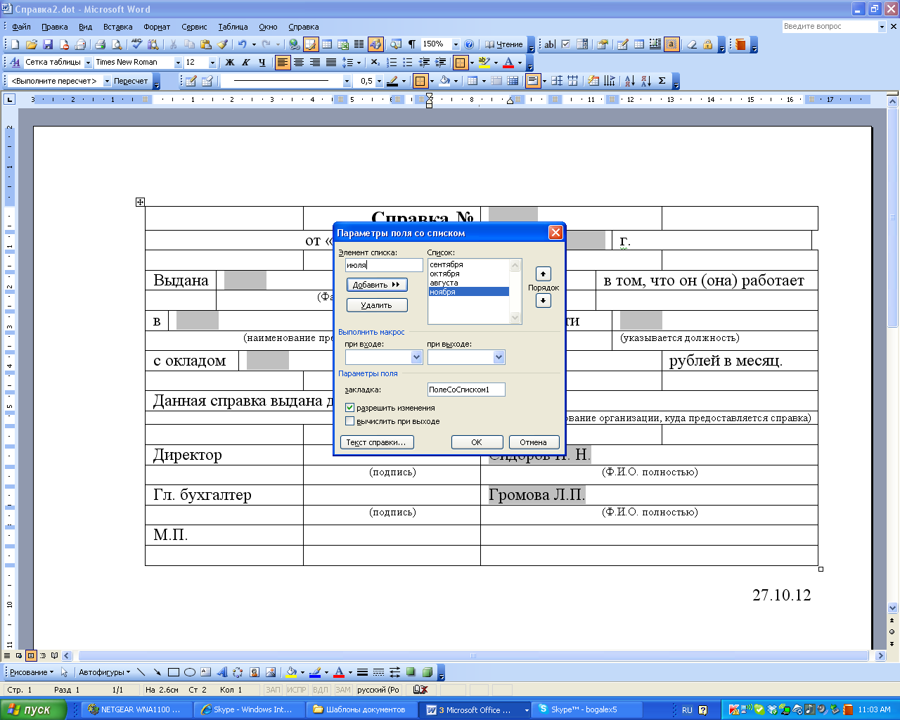This screenshot has width=900, height=720.
Task: Sort ascending А-Я icon
Action: click(x=629, y=81)
